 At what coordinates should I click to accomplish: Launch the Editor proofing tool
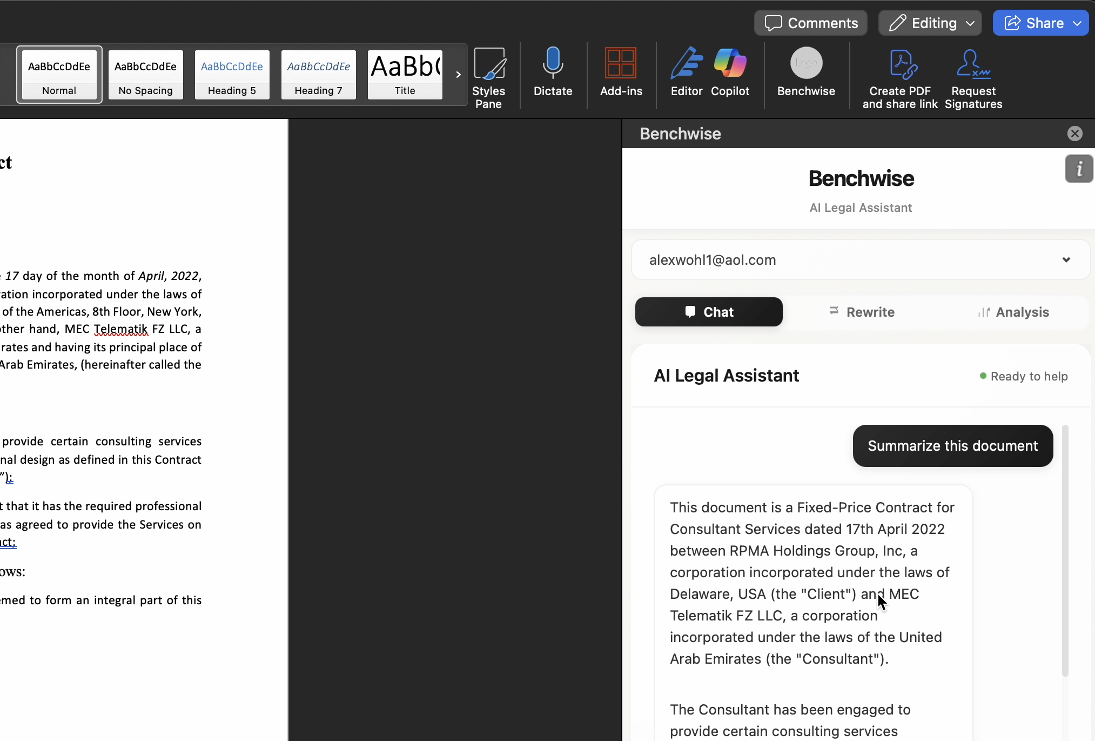(687, 72)
